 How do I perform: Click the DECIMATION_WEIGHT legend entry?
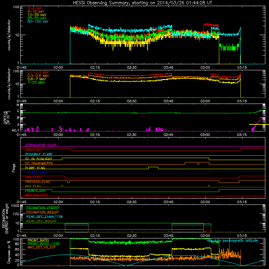point(43,212)
